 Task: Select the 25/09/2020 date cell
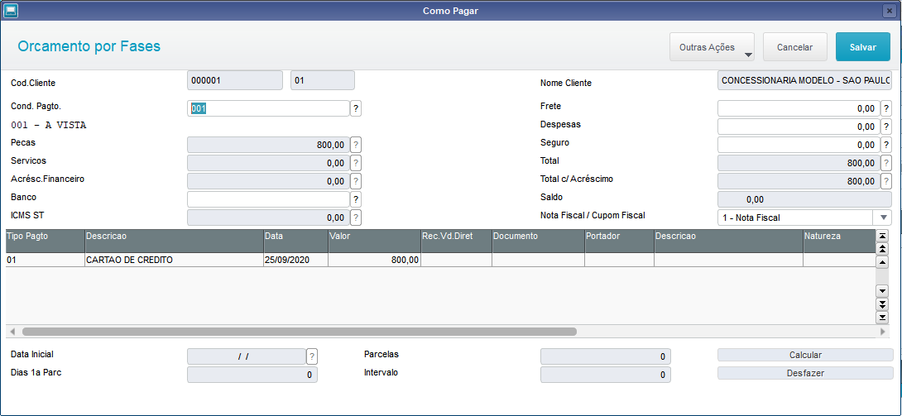(x=295, y=260)
